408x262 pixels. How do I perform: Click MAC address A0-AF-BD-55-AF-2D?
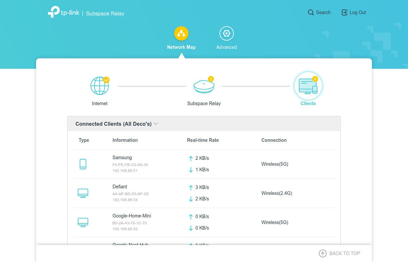point(131,194)
